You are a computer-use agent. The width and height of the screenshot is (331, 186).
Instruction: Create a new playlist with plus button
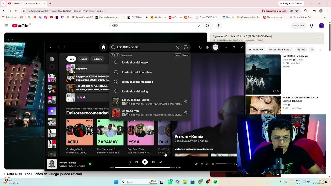click(x=52, y=67)
